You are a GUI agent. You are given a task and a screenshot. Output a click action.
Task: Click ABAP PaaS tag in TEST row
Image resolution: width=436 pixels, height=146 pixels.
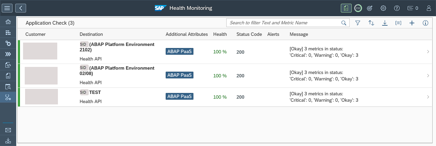click(x=180, y=96)
